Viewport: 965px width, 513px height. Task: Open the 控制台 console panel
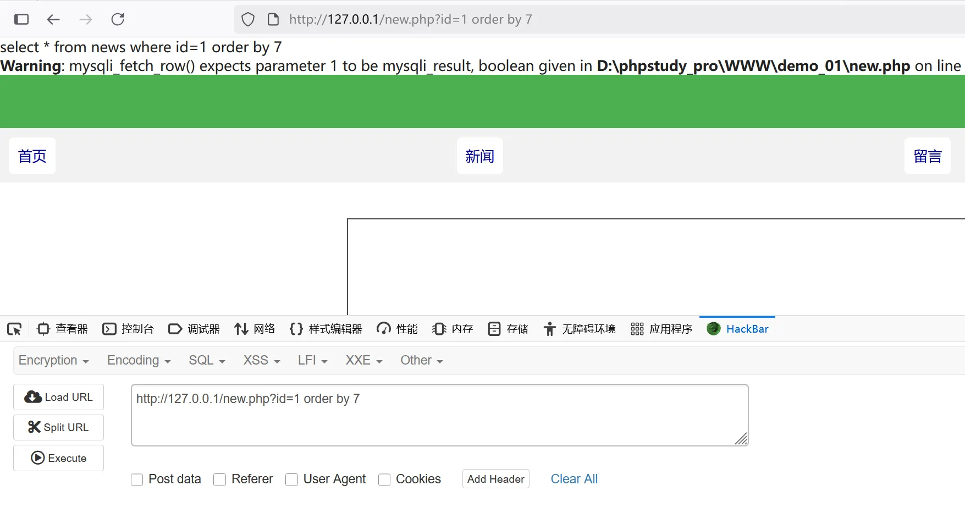[x=128, y=329]
